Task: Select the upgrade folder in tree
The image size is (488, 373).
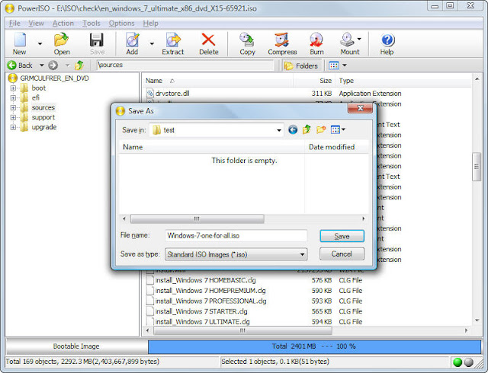Action: [44, 127]
